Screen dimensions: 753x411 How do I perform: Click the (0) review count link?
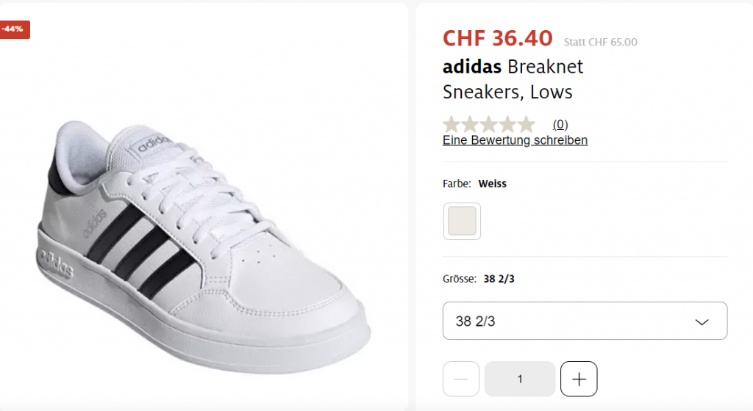(x=560, y=124)
